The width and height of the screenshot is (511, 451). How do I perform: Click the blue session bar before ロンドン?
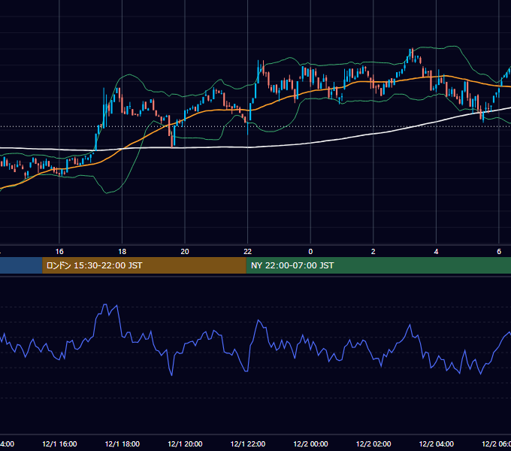(21, 265)
